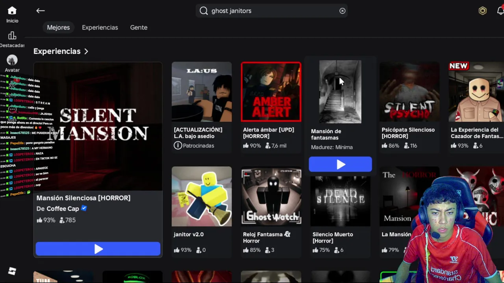Clear the ghost janitors search text

[x=342, y=11]
